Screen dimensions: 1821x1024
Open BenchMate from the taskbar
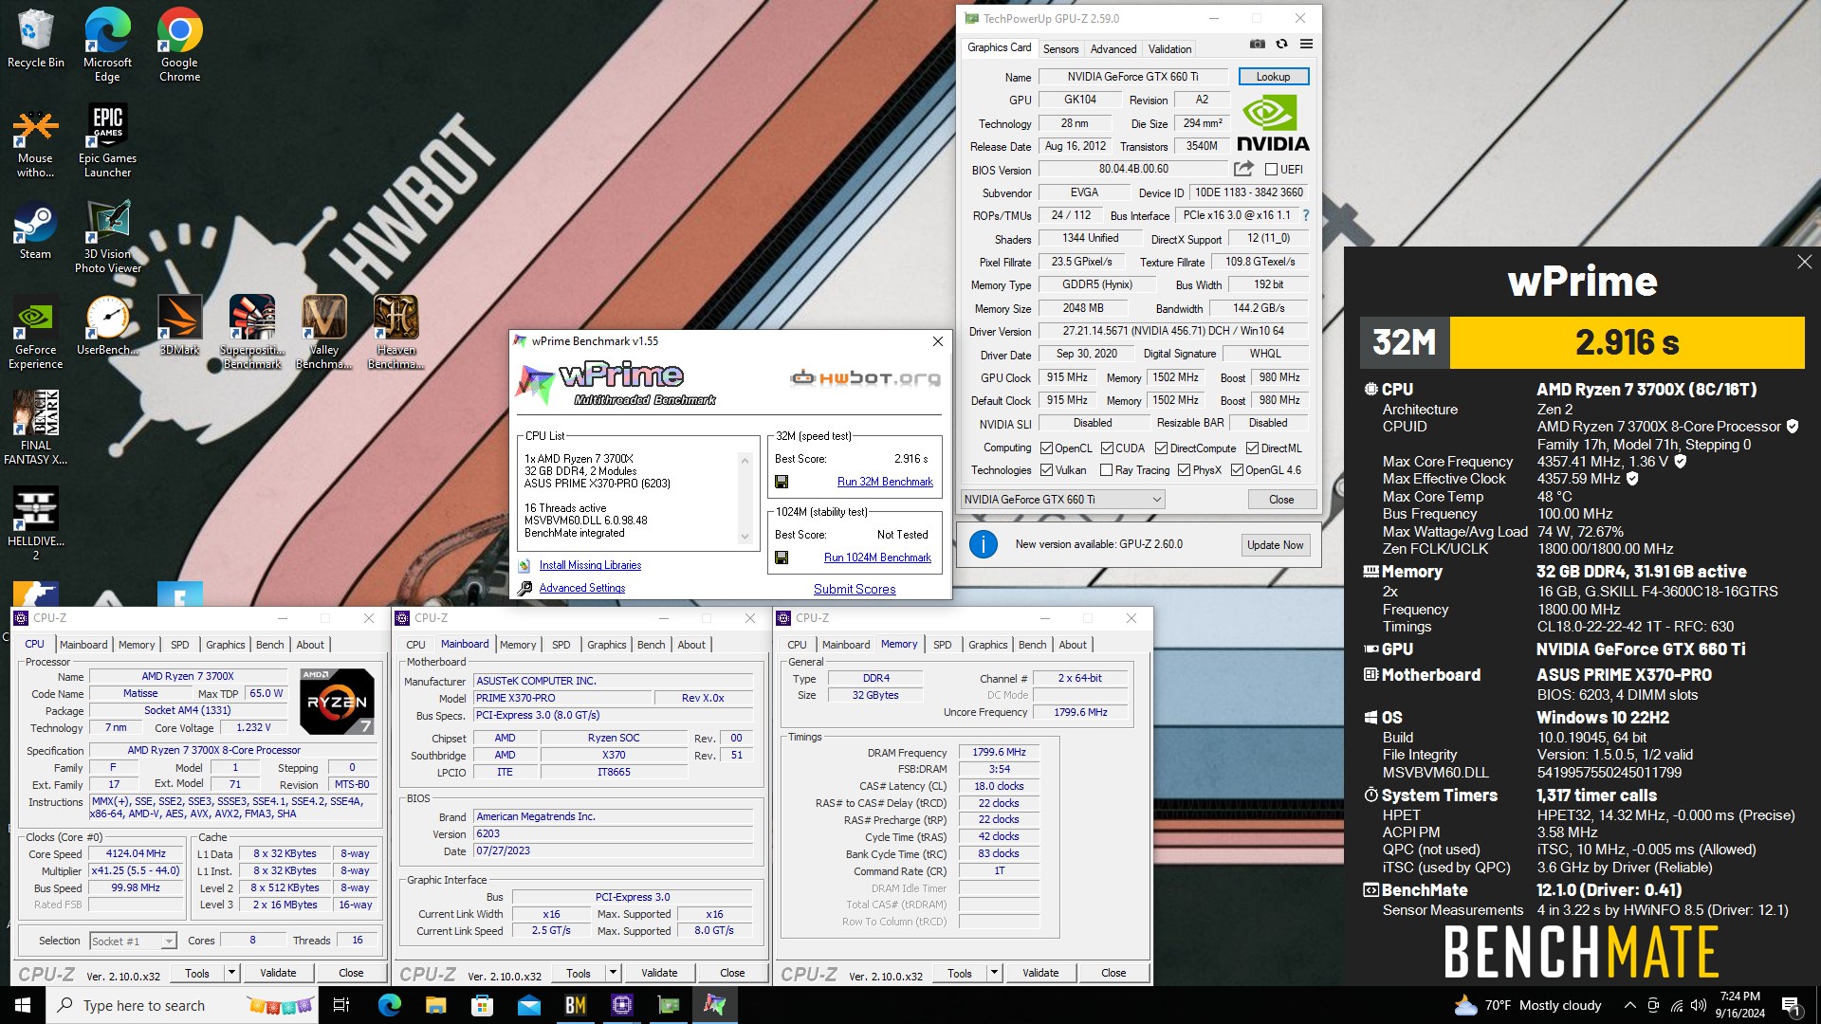[x=575, y=1005]
